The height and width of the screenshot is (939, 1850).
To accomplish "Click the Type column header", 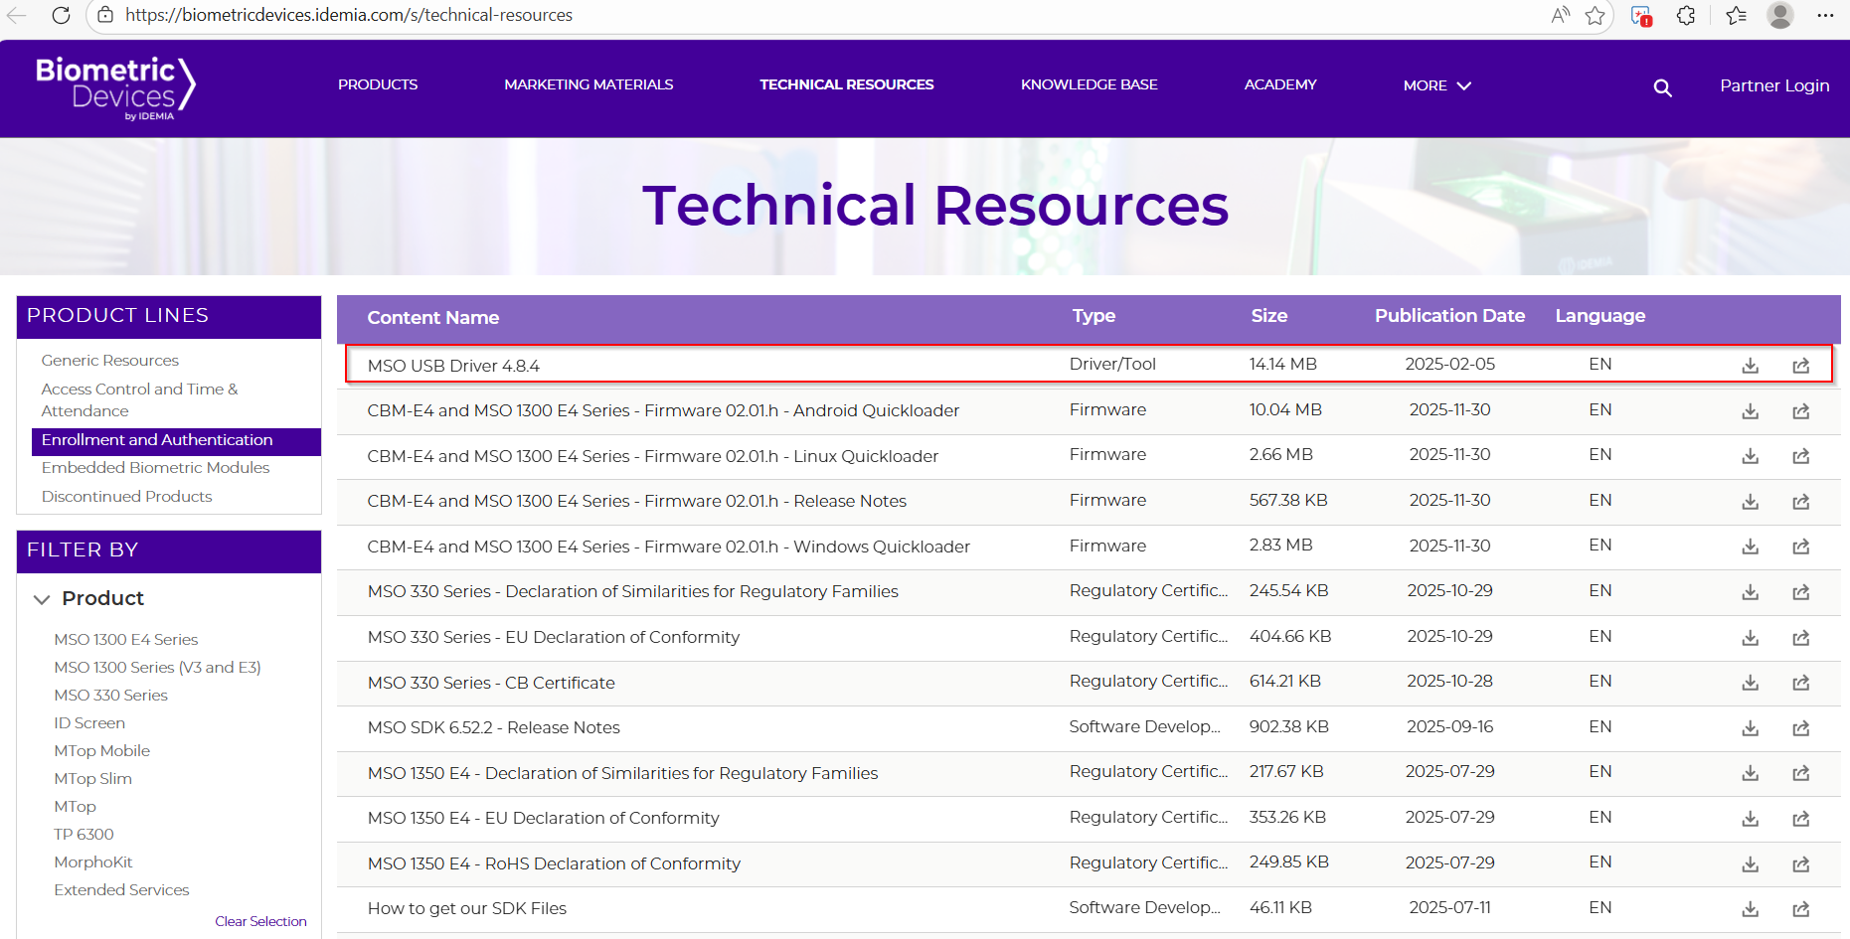I will coord(1093,316).
